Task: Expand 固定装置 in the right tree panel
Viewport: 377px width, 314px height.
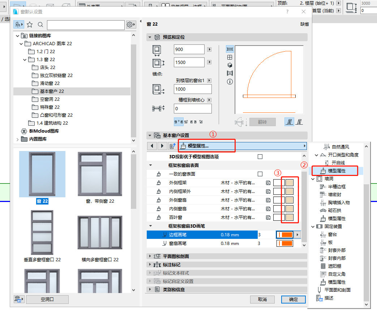Action: [313, 227]
